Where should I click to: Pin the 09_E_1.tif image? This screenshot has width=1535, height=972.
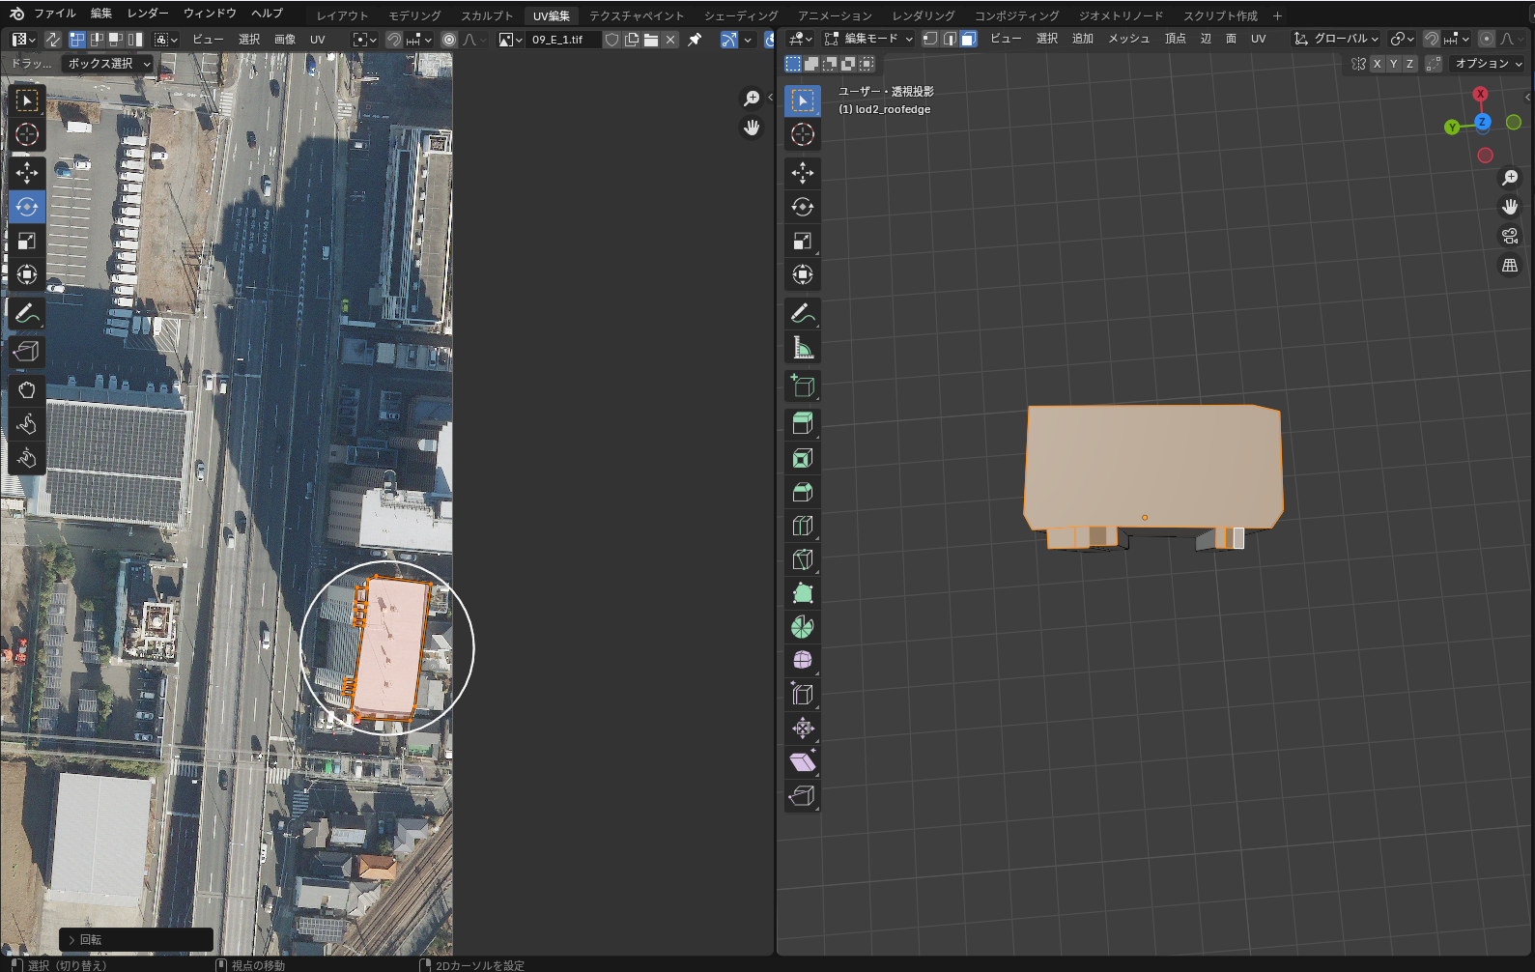(695, 40)
